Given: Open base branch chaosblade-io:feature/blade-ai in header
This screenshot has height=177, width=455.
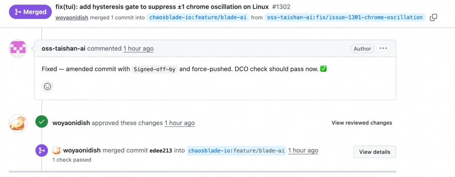Looking at the screenshot, I should pyautogui.click(x=198, y=18).
